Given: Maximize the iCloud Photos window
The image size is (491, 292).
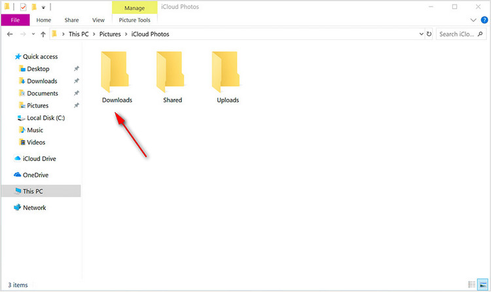Looking at the screenshot, I should 454,7.
